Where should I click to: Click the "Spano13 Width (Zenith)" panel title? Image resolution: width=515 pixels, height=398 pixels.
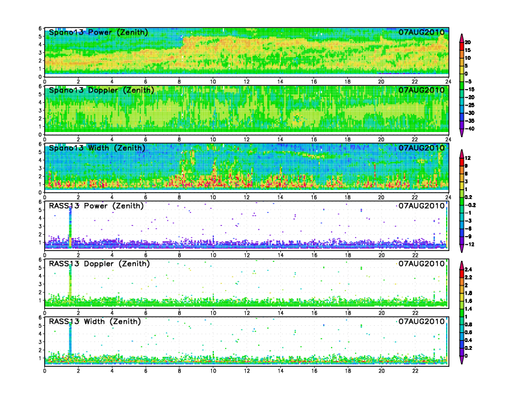tap(97, 148)
